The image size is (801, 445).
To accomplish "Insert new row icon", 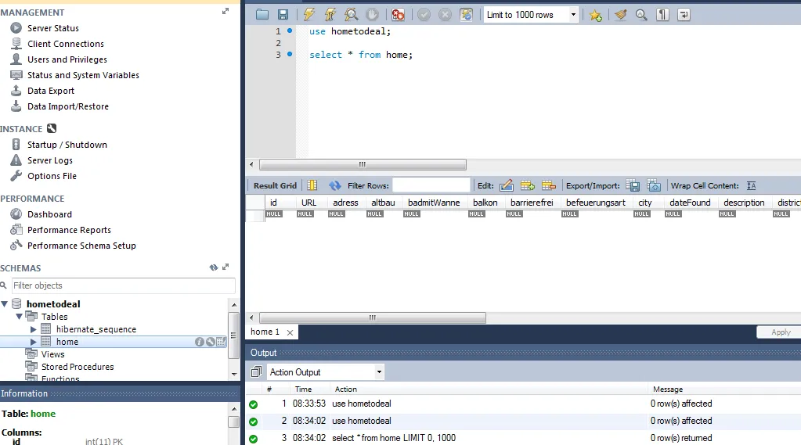I will (x=527, y=185).
